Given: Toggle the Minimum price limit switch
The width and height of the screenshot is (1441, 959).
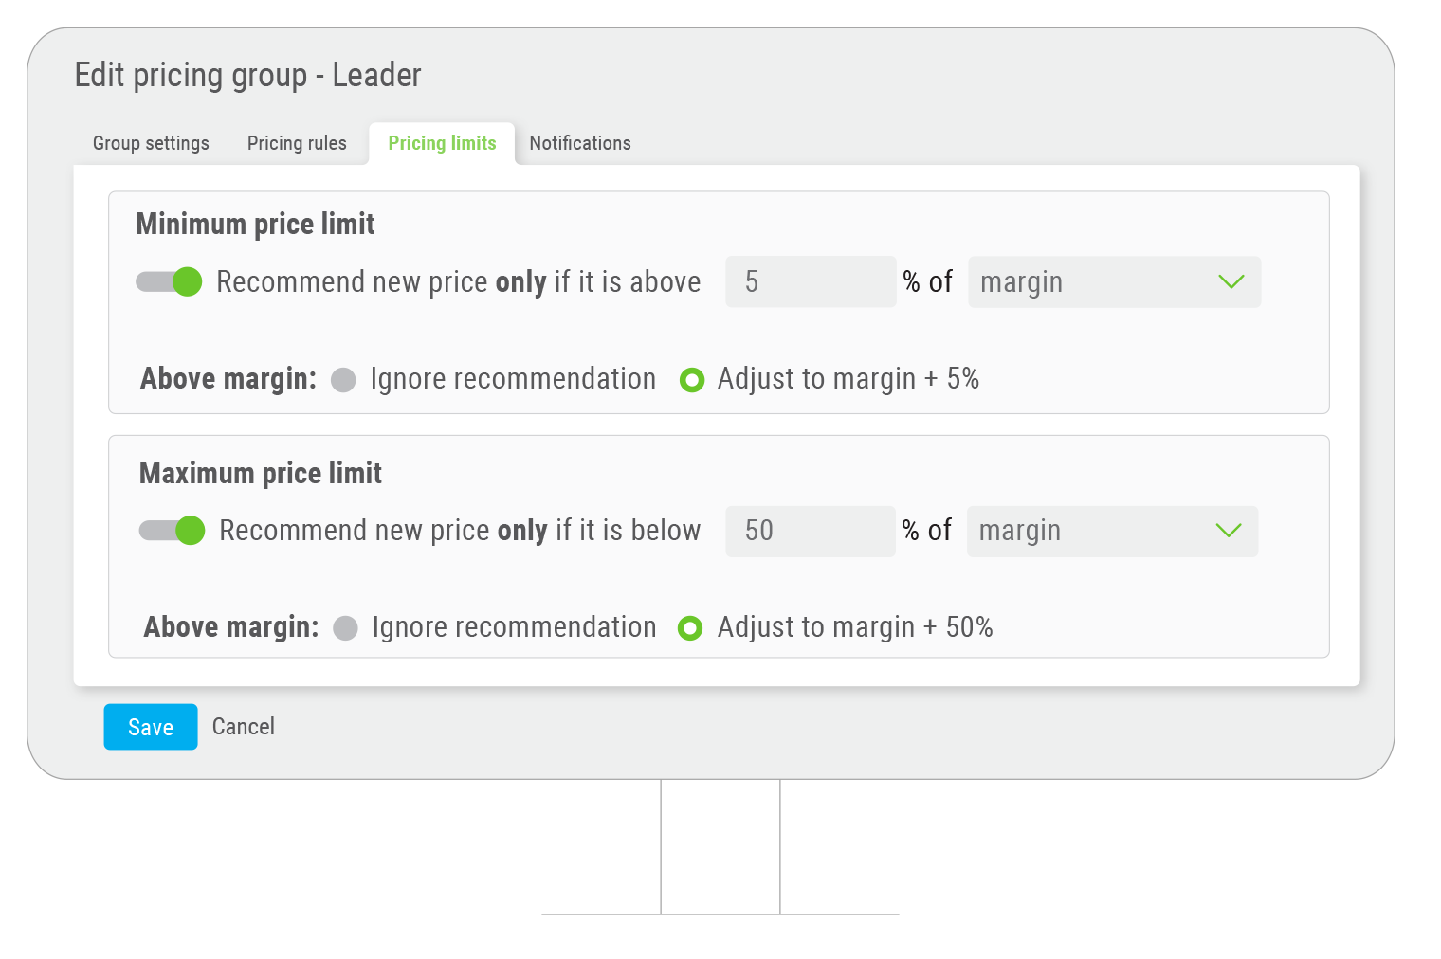Looking at the screenshot, I should click(169, 281).
